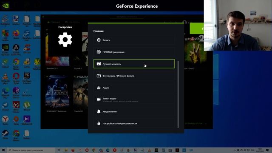Open the Yandex Browser desktop shortcut
This screenshot has width=272, height=153.
pyautogui.click(x=5, y=120)
